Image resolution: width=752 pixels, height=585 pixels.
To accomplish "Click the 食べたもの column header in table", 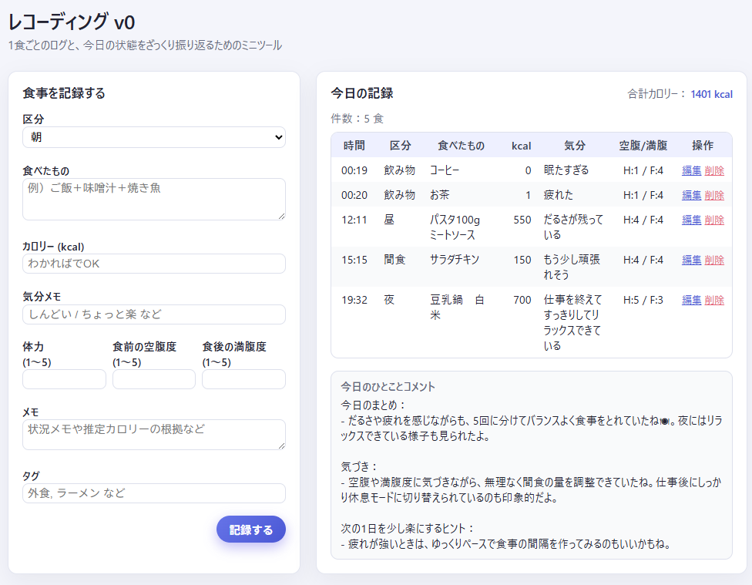I will (x=461, y=146).
